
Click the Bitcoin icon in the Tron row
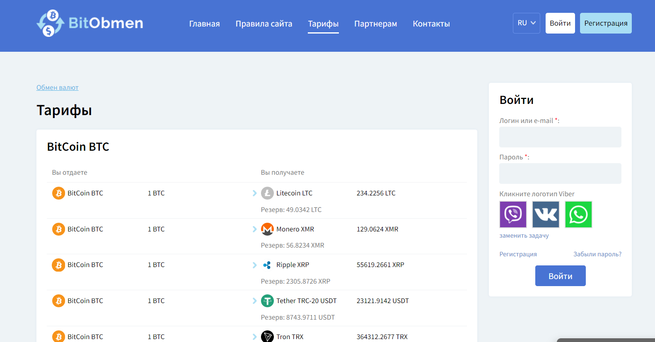point(58,337)
